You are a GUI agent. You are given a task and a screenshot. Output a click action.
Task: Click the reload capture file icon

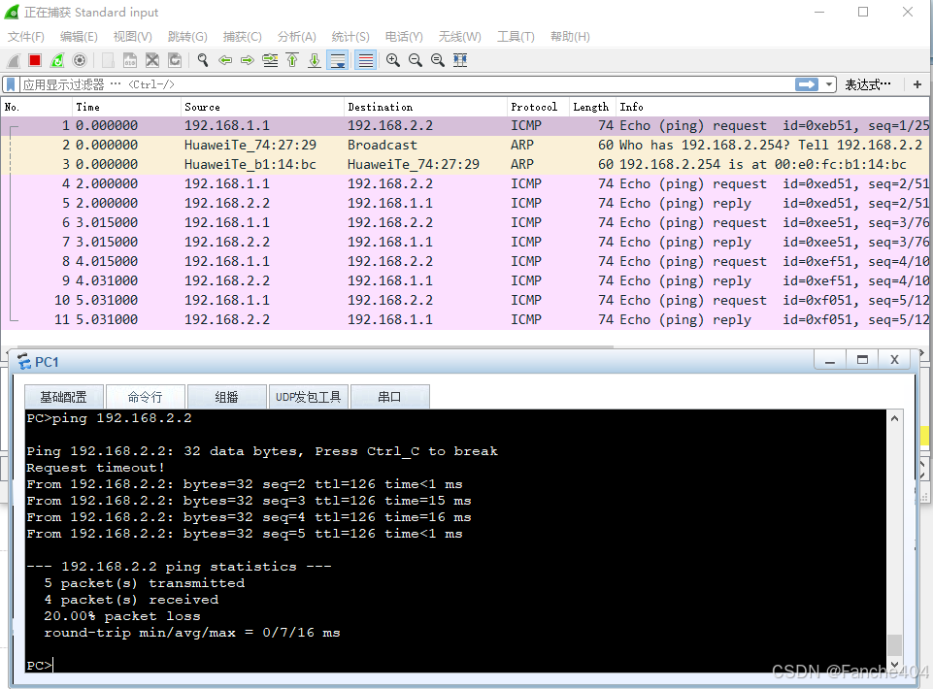tap(175, 60)
